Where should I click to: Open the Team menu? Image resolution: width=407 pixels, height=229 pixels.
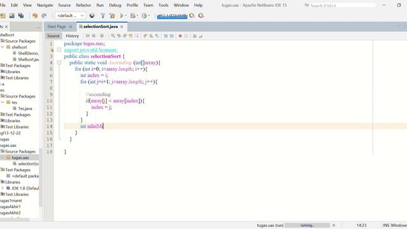coord(148,5)
